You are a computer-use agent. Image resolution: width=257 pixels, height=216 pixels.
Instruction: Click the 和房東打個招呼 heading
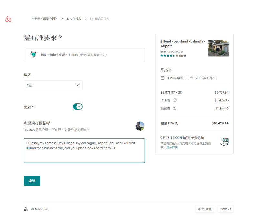pyautogui.click(x=37, y=123)
